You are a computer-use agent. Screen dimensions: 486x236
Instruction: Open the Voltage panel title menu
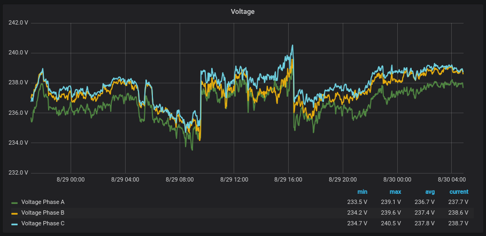(x=242, y=11)
